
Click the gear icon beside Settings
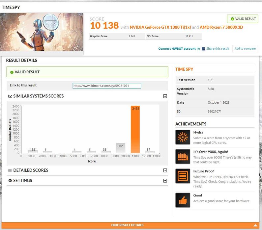click(x=10, y=180)
